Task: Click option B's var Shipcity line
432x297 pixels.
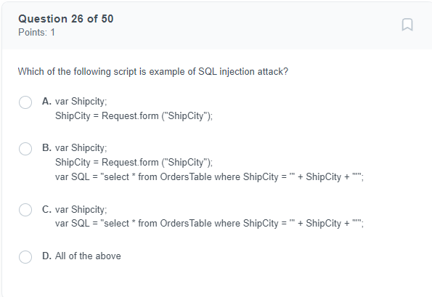Action: (x=81, y=148)
